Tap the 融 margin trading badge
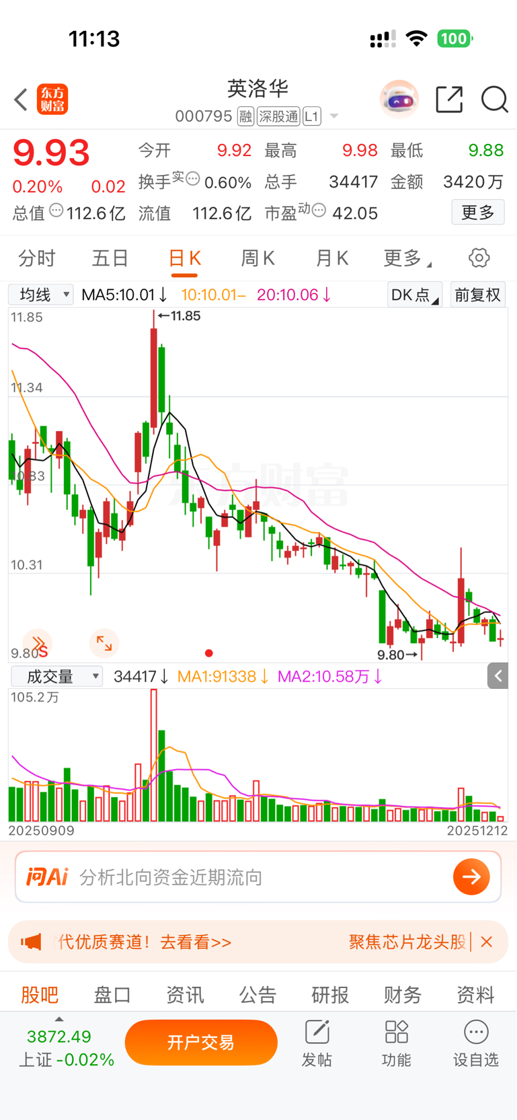The height and width of the screenshot is (1120, 517). (x=245, y=116)
